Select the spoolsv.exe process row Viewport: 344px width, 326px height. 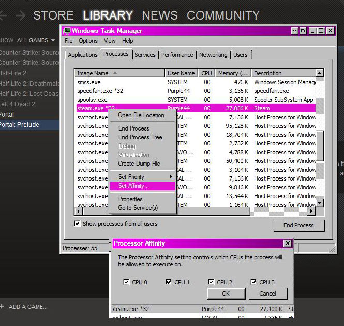tap(196, 100)
